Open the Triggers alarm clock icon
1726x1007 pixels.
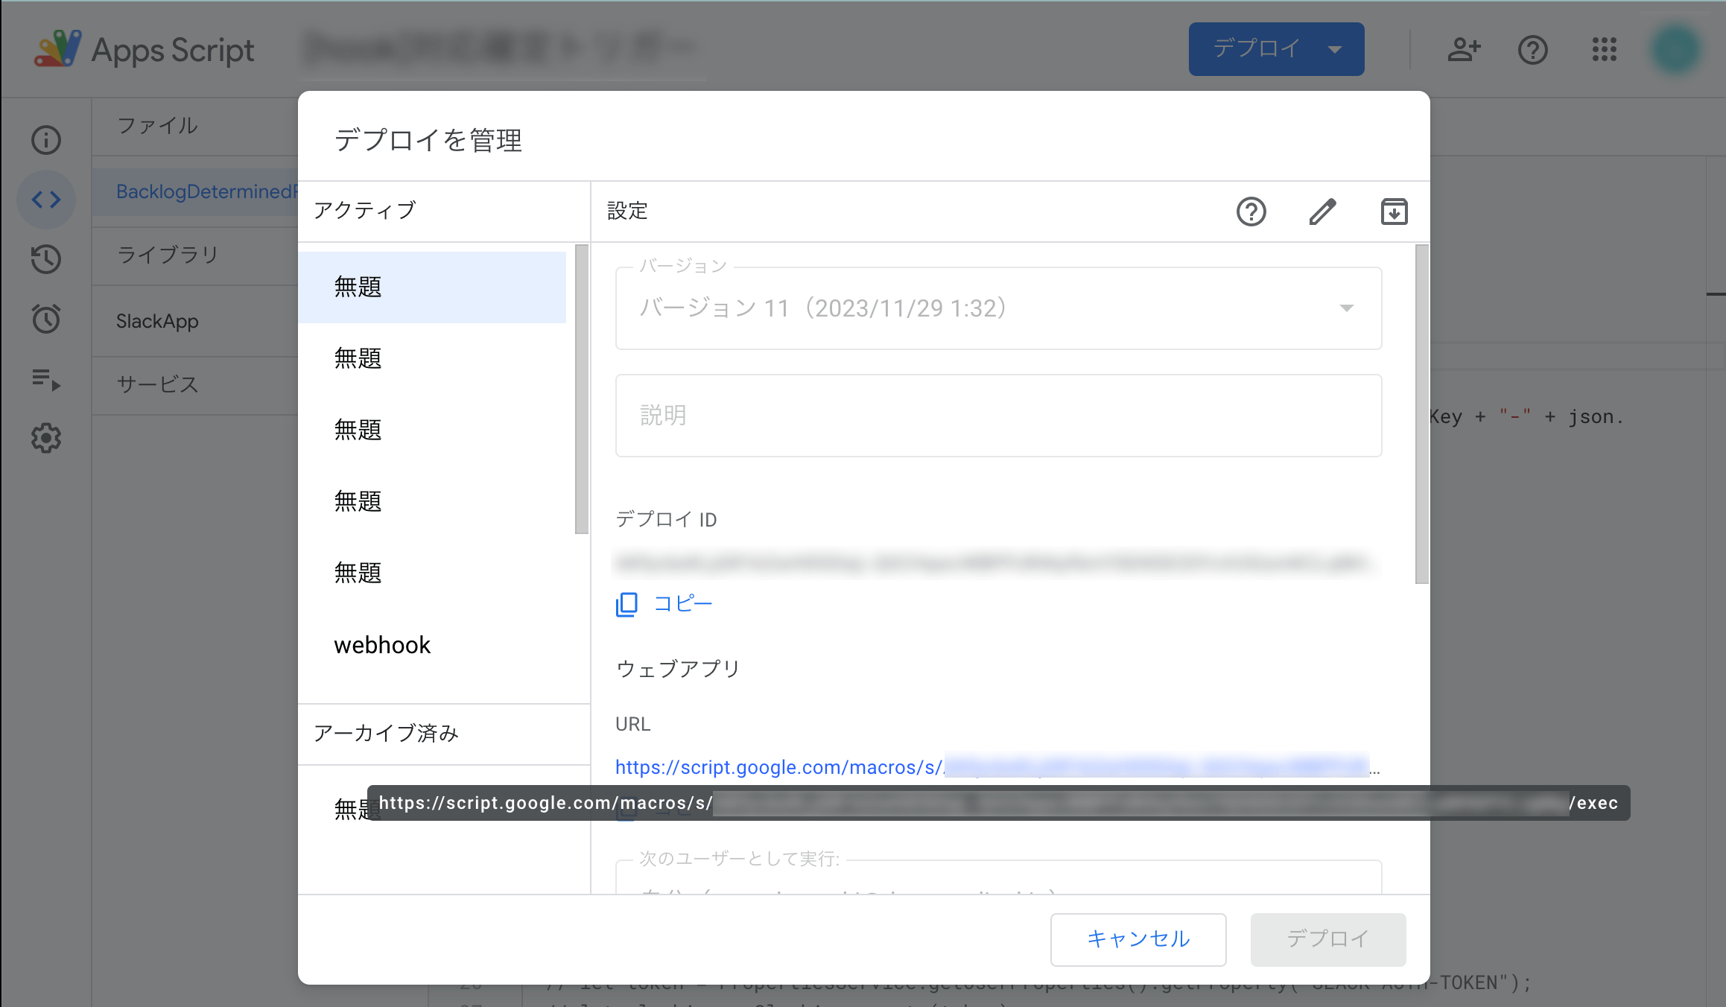46,319
